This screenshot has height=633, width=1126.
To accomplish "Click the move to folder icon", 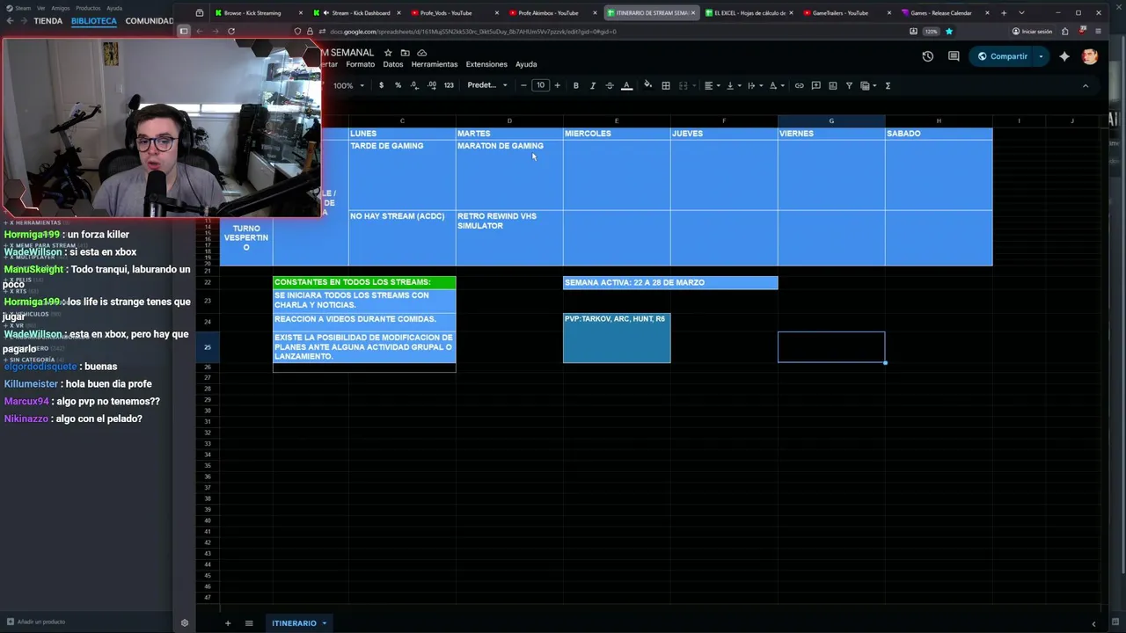I will [x=405, y=53].
